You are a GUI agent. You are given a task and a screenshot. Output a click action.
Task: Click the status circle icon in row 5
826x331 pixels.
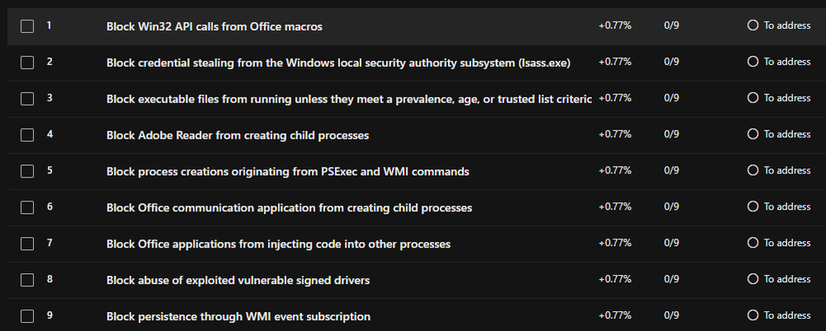[x=752, y=171]
